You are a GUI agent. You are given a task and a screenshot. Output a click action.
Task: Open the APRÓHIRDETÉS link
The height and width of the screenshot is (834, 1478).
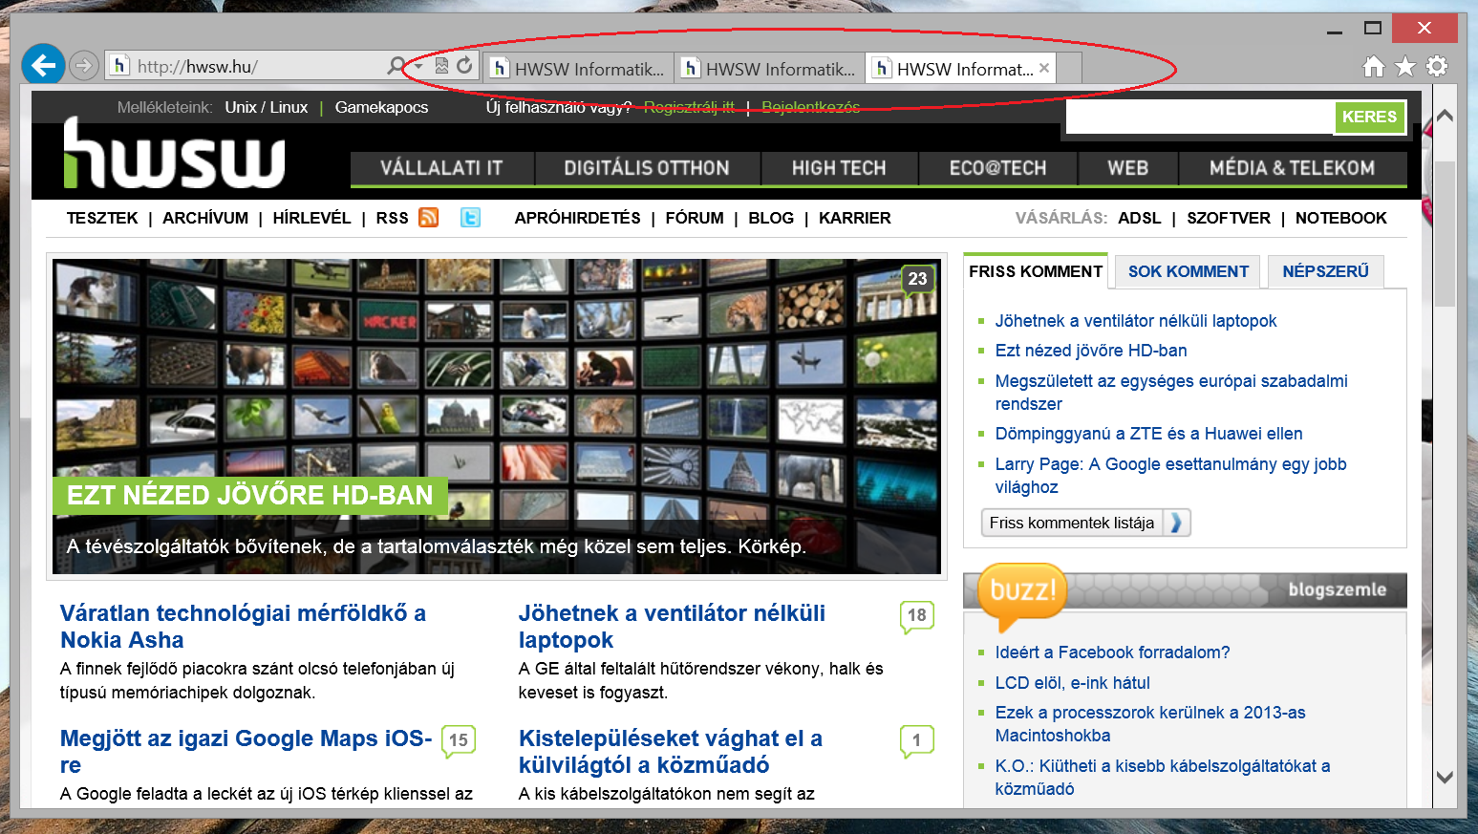click(577, 218)
